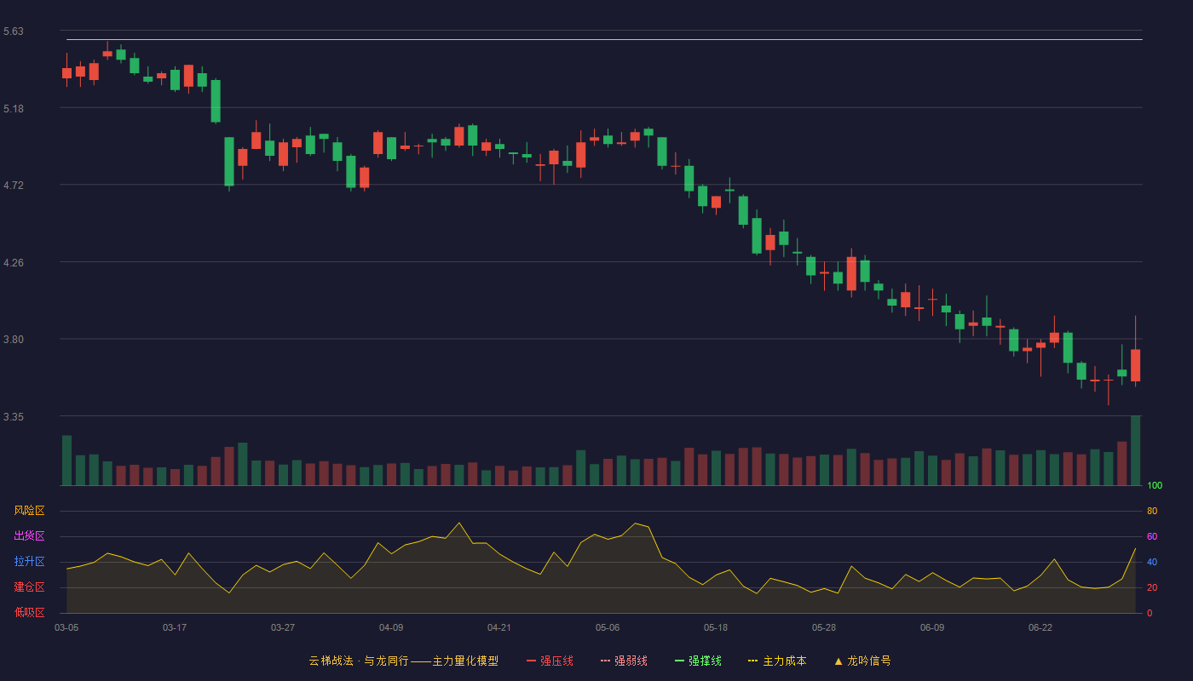The image size is (1193, 681).
Task: Click the magenta 60 indicator axis value
Action: coord(1152,536)
